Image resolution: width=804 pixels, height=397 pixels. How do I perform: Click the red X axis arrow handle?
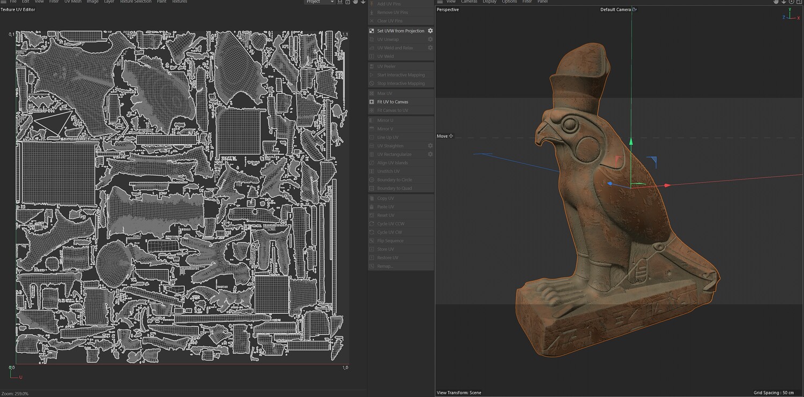tap(667, 185)
